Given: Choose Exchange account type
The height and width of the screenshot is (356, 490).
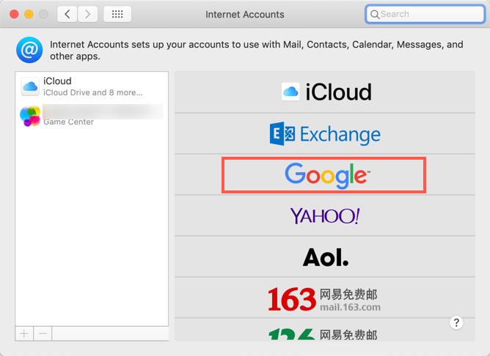Looking at the screenshot, I should tap(325, 133).
